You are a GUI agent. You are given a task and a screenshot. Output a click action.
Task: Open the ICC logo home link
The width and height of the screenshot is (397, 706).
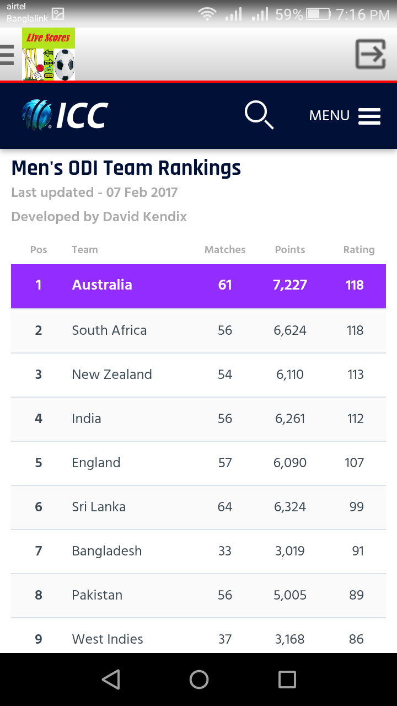click(65, 115)
